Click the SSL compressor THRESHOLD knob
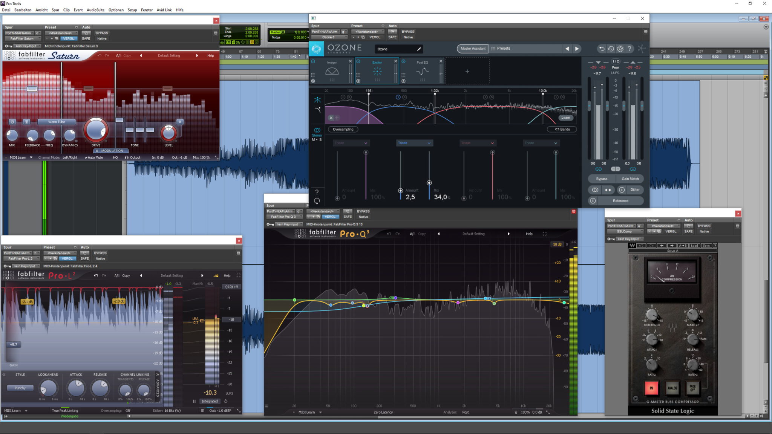Viewport: 772px width, 434px height. pos(652,315)
